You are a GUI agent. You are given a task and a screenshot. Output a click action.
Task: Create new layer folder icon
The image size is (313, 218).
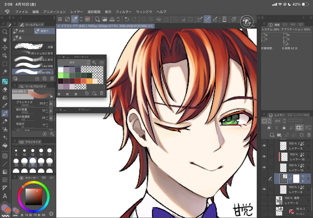(x=279, y=135)
